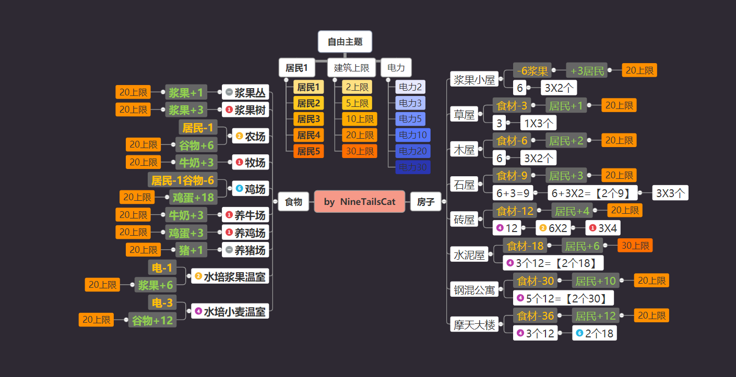This screenshot has width=736, height=377.
Task: Select the 摩天大楼 topic
Action: coord(474,325)
